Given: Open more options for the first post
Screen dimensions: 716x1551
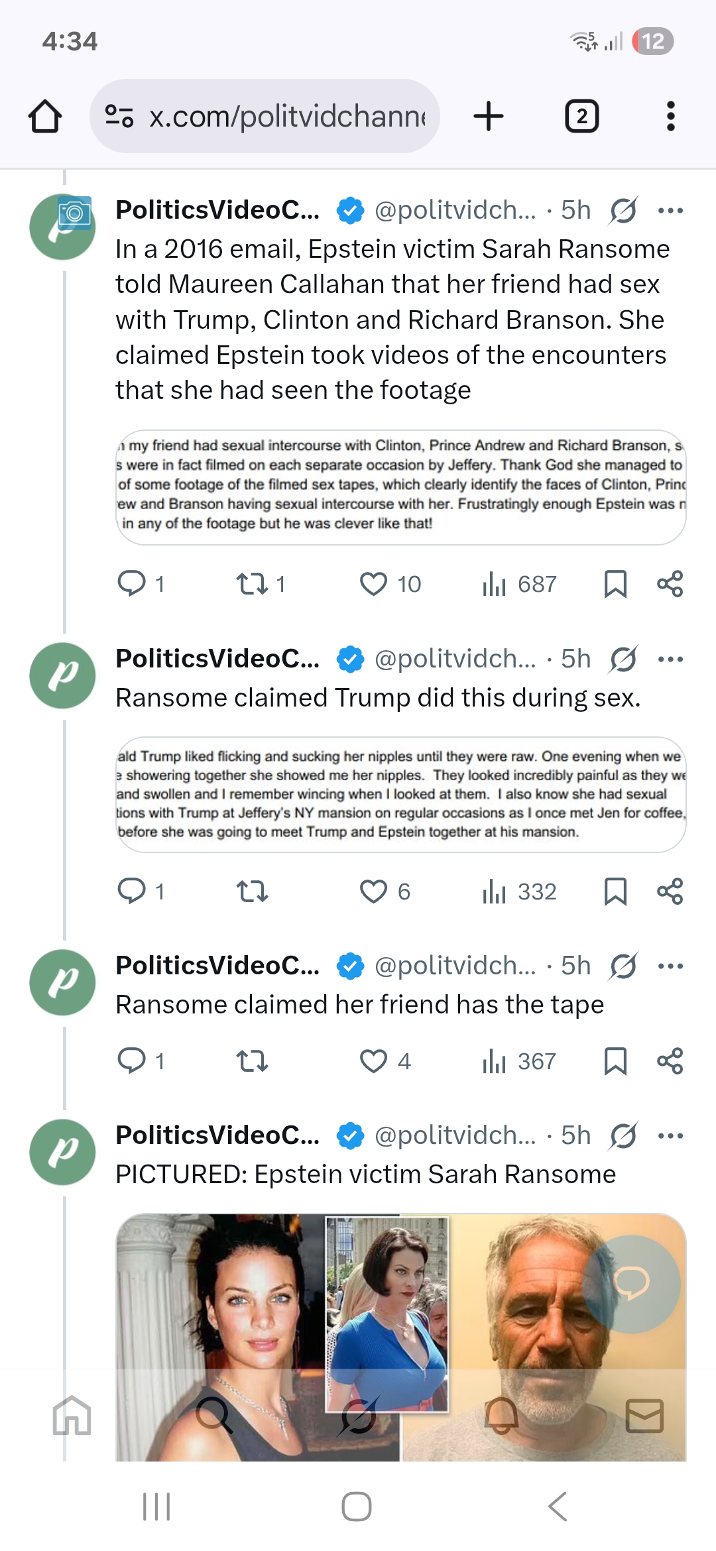Looking at the screenshot, I should tap(670, 211).
